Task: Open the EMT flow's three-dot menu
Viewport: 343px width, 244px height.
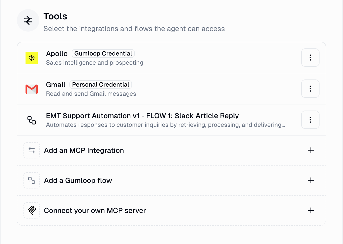Action: pyautogui.click(x=310, y=120)
